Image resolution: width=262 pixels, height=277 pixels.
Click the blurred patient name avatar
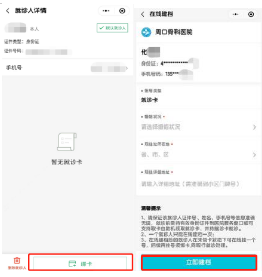point(15,28)
